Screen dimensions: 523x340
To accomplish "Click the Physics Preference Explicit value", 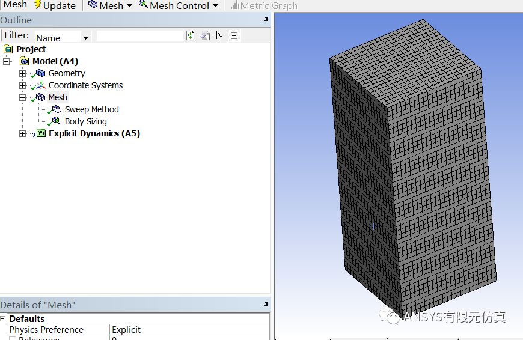I will (x=189, y=330).
